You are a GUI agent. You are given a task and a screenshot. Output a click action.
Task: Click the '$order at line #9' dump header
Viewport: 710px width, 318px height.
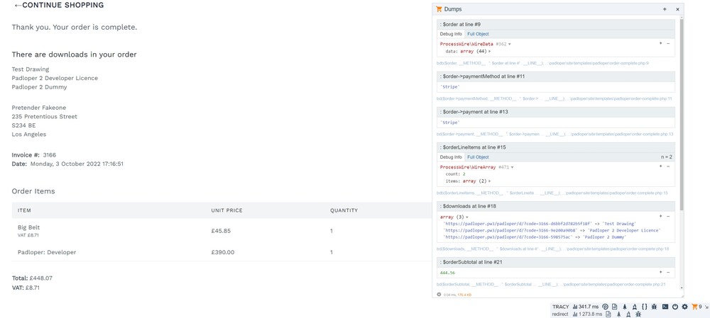click(x=556, y=24)
